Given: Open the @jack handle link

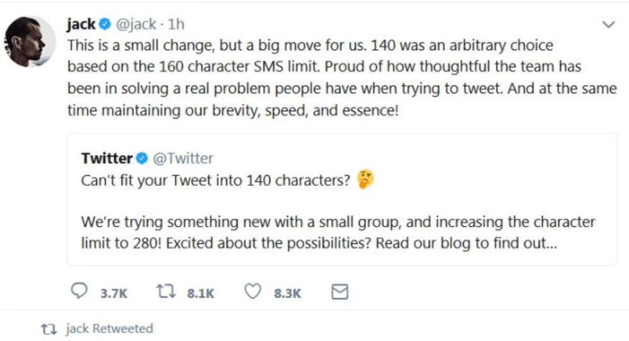Looking at the screenshot, I should click(136, 24).
